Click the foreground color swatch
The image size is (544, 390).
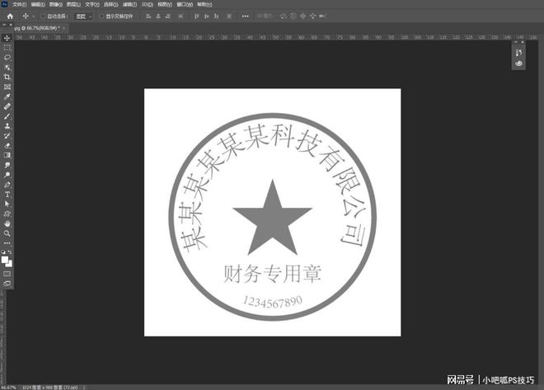[x=6, y=260]
